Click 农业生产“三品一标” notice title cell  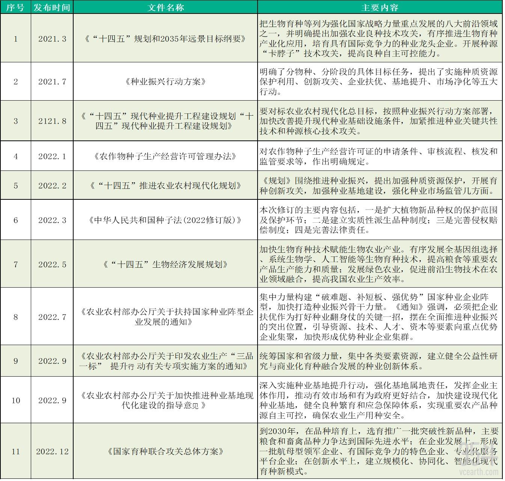pyautogui.click(x=165, y=361)
